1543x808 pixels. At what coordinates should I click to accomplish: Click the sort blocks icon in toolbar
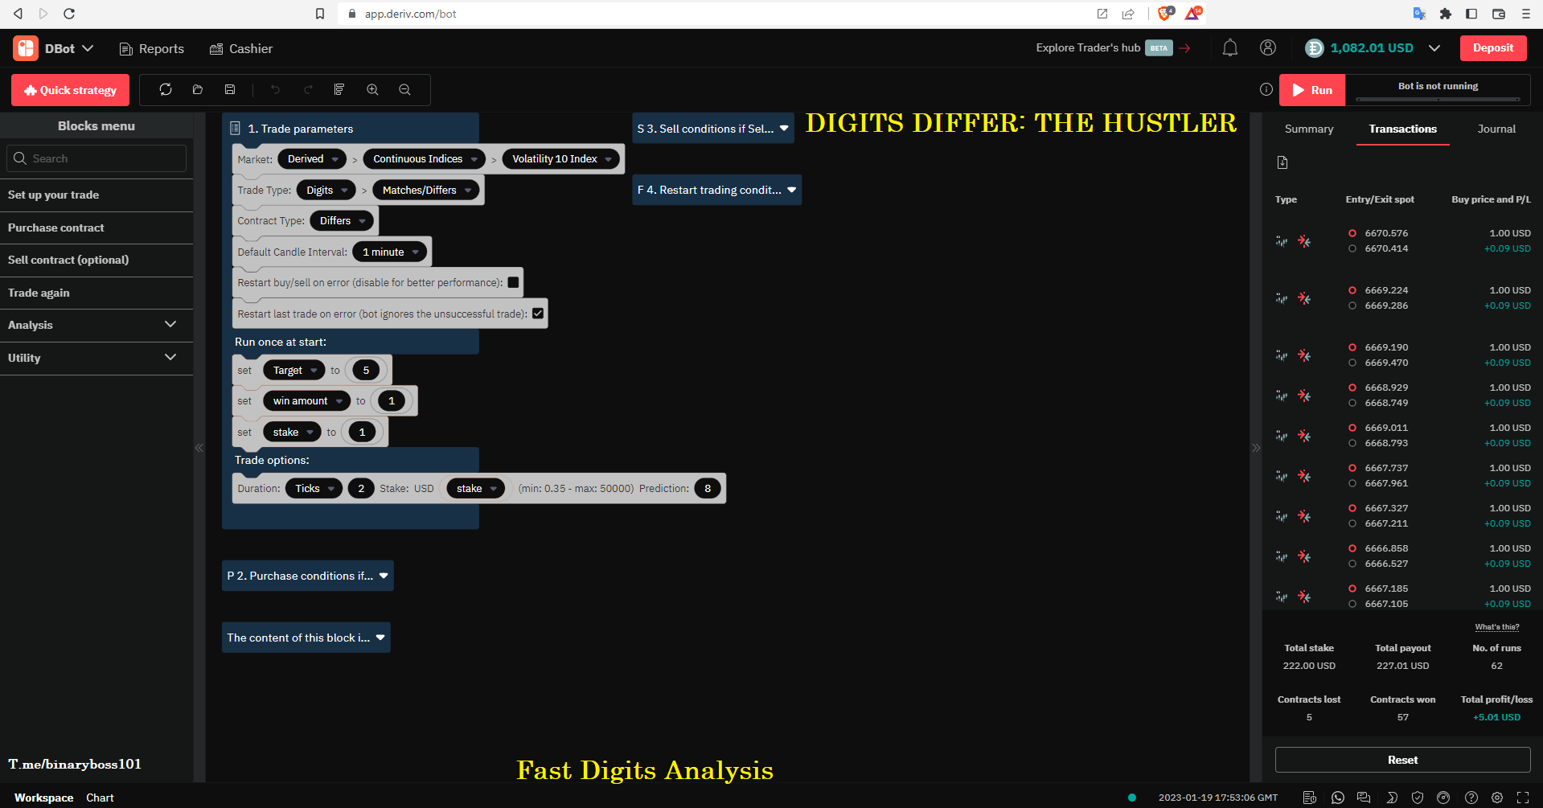(339, 90)
